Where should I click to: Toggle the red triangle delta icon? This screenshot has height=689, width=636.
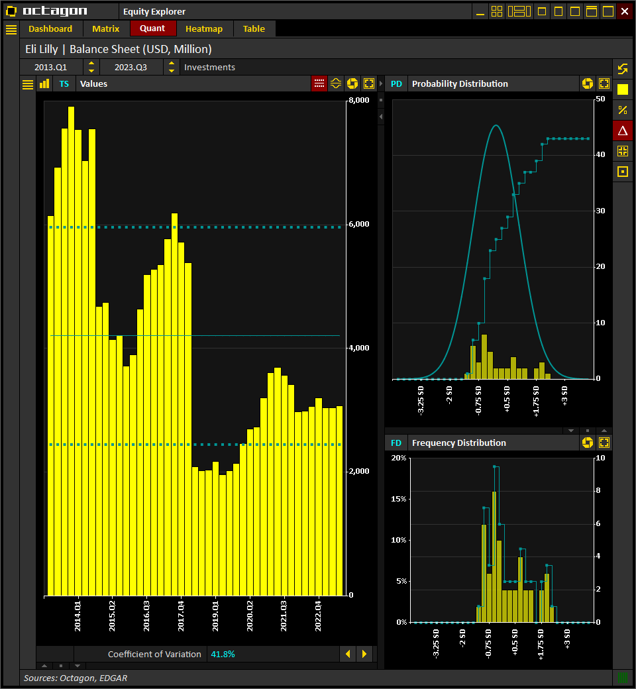pos(623,131)
